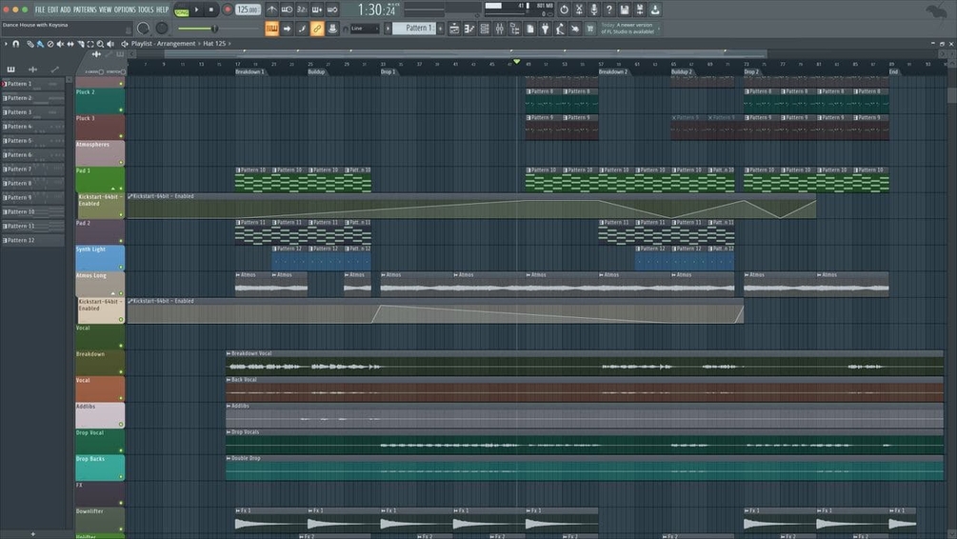This screenshot has width=957, height=539.
Task: Select the playlist Mute tool
Action: (60, 44)
